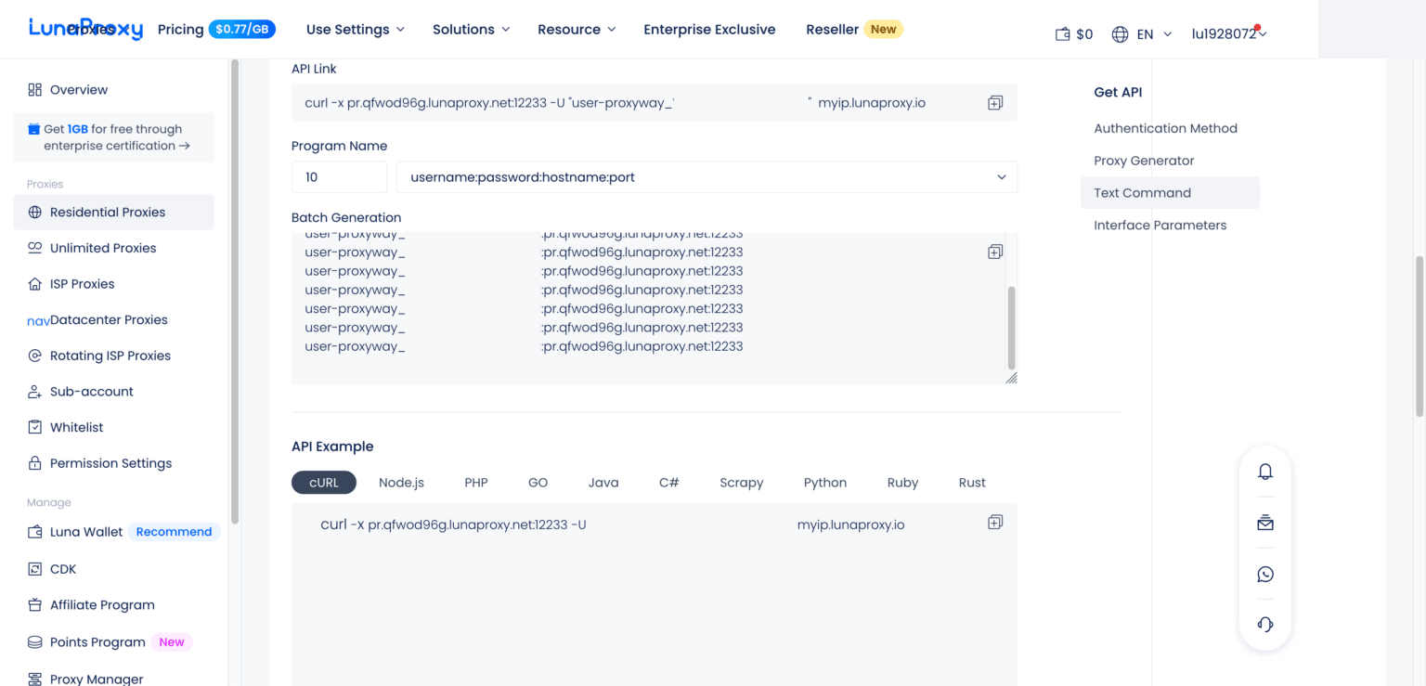Select the Residential Proxies sidebar icon

32,212
